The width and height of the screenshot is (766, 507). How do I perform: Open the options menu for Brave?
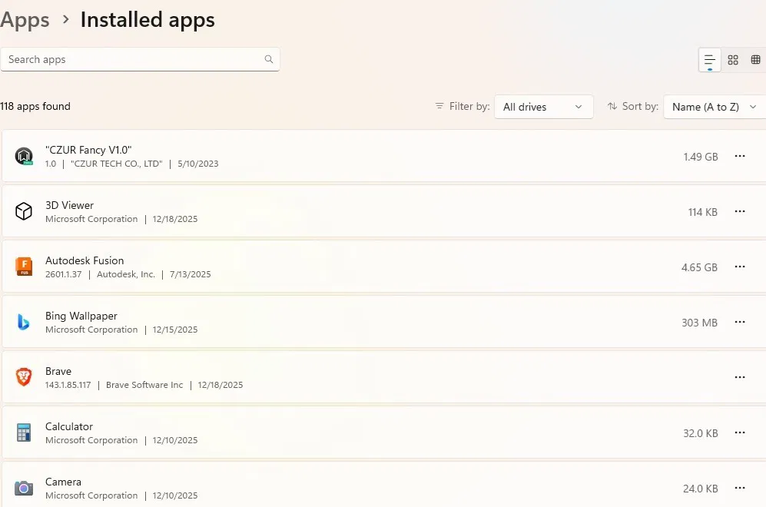(740, 377)
